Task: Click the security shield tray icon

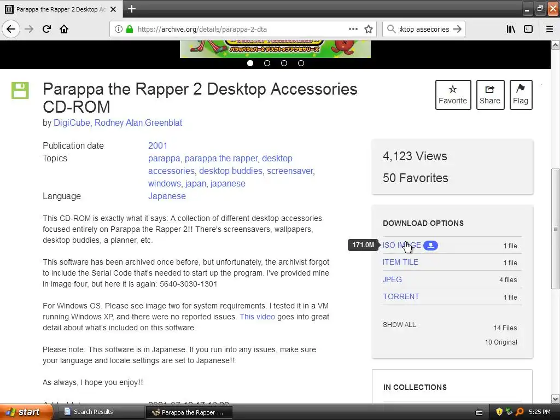Action: coord(499,412)
